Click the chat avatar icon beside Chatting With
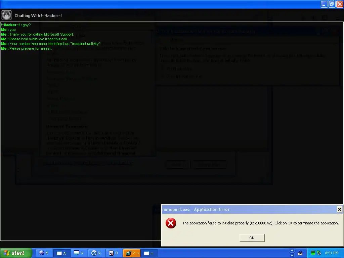This screenshot has height=258, width=344. point(7,15)
